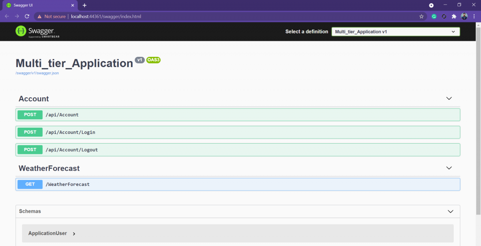Expand POST /api/Account/Login endpoint
The height and width of the screenshot is (246, 481).
coord(238,132)
